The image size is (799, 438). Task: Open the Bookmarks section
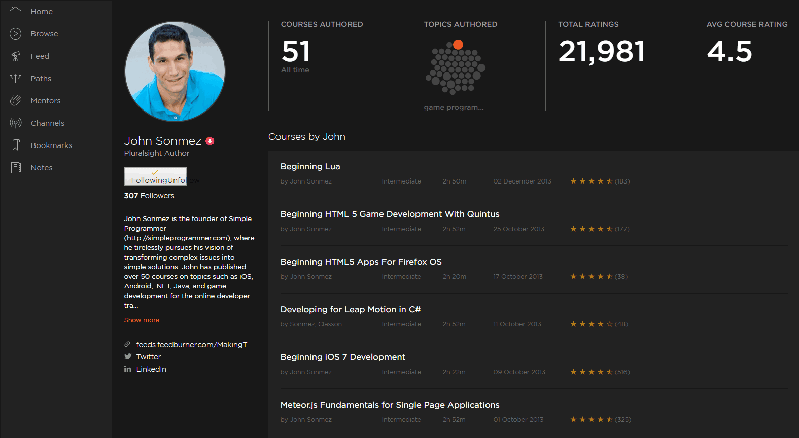pos(51,145)
